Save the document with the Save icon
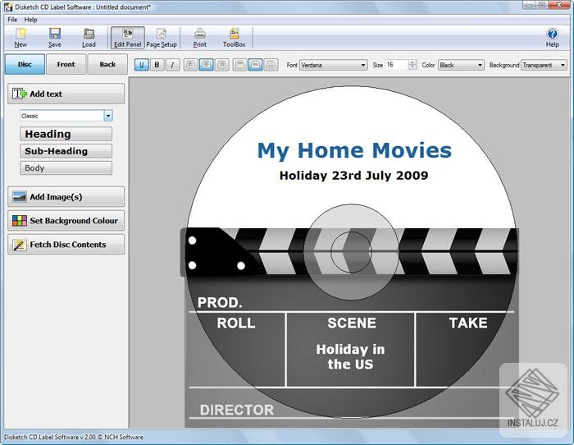Viewport: 574px width, 445px height. pyautogui.click(x=55, y=38)
